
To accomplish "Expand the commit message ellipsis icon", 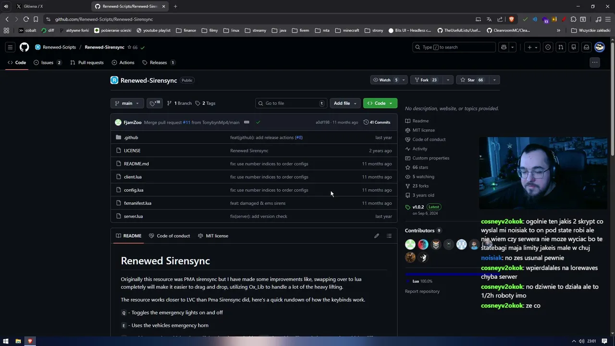I will (x=246, y=122).
